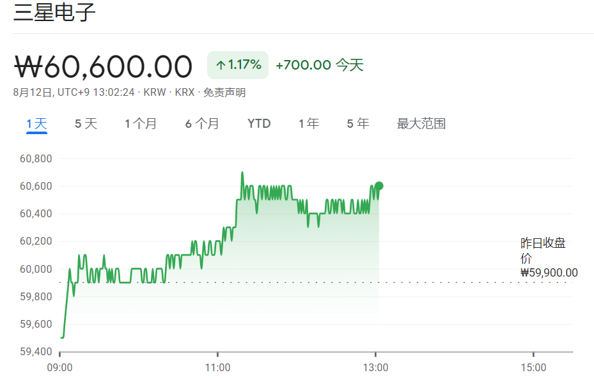
Task: Switch to the 5天 range tab
Action: point(86,123)
